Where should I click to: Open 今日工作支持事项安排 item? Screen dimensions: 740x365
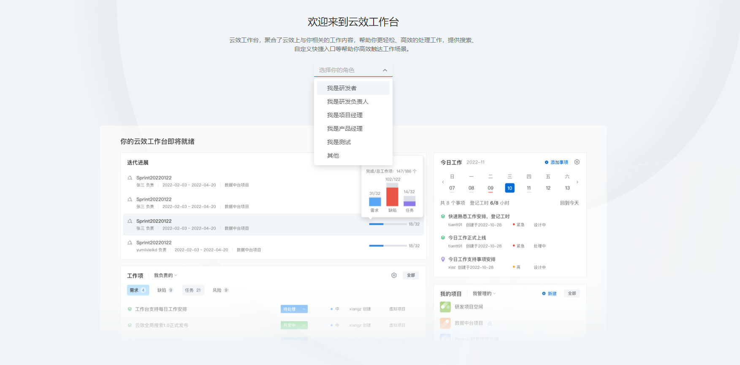pyautogui.click(x=472, y=259)
